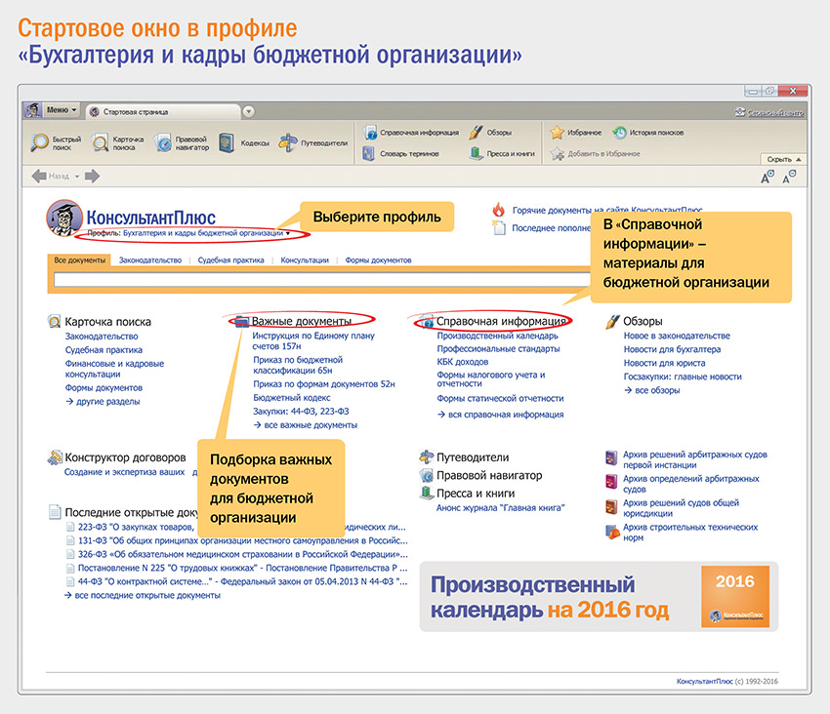Open КБК доходов link
Screen dimensions: 830x714
point(463,362)
